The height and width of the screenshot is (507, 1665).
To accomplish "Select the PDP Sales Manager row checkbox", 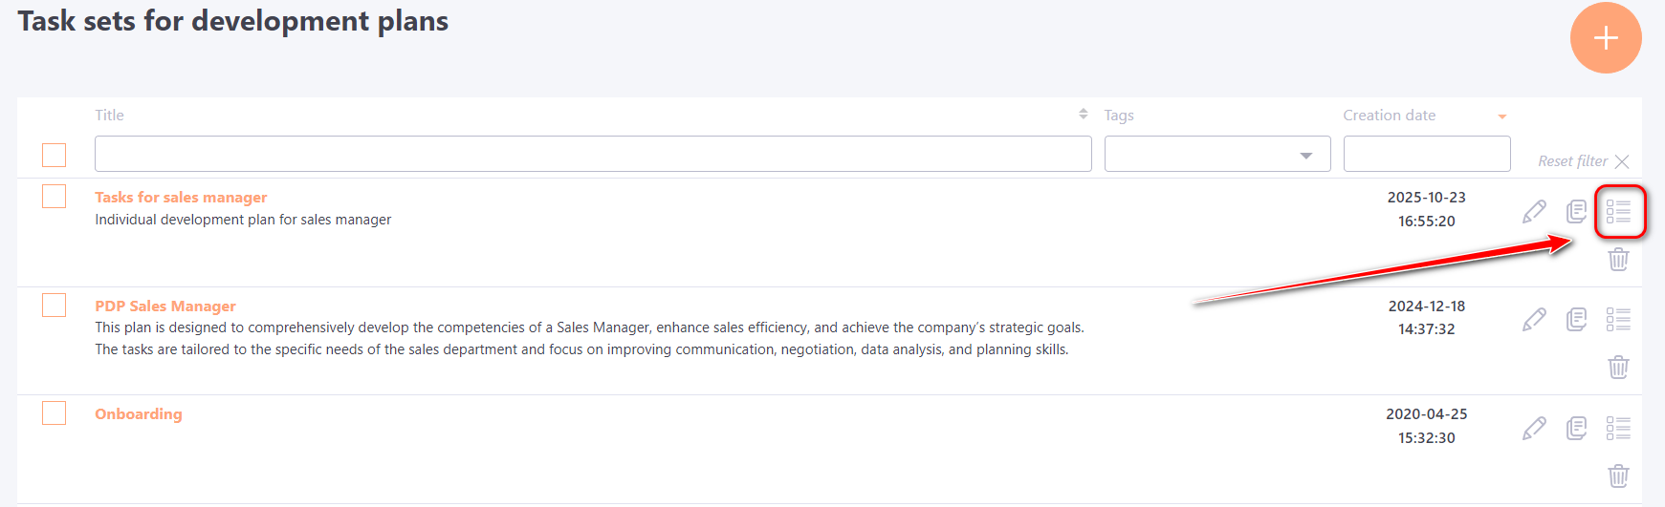I will pos(55,306).
